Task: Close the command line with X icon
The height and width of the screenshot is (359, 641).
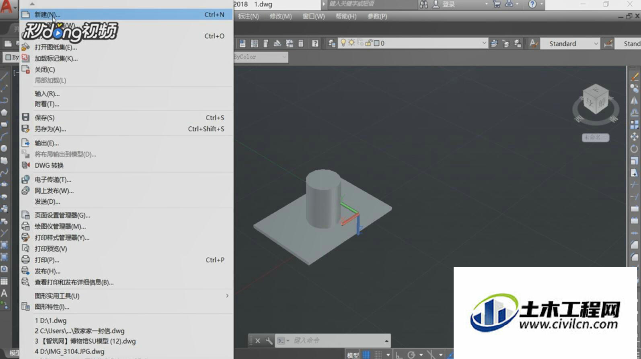Action: 258,341
